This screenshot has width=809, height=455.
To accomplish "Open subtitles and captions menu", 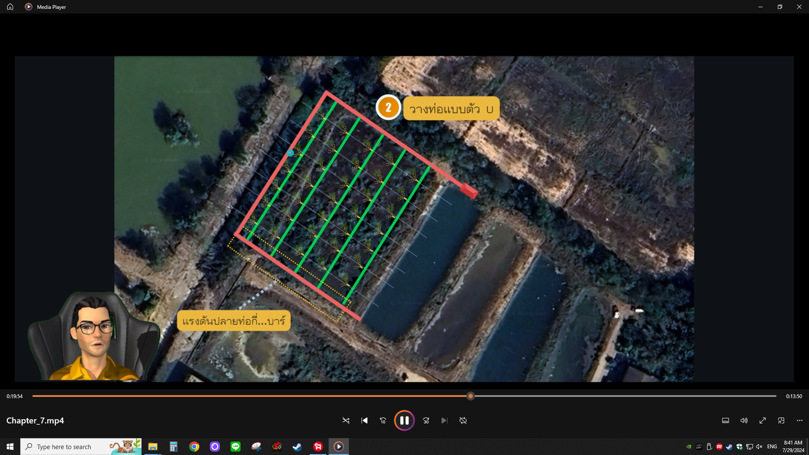I will point(725,420).
